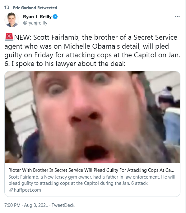Click the link icon beside huffpost.com
186x213 pixels.
(x=11, y=190)
